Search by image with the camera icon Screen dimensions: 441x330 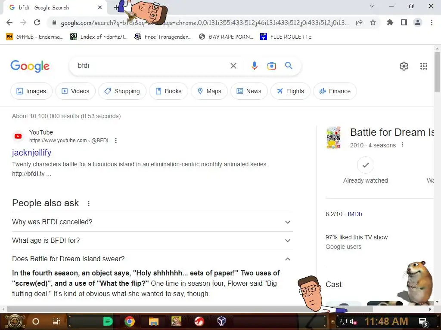click(x=271, y=66)
